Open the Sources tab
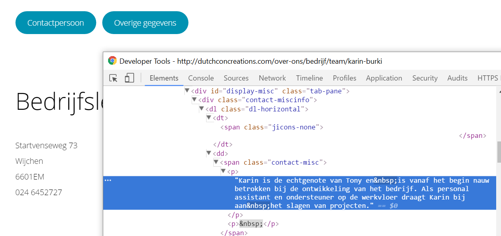This screenshot has width=501, height=236. click(236, 78)
